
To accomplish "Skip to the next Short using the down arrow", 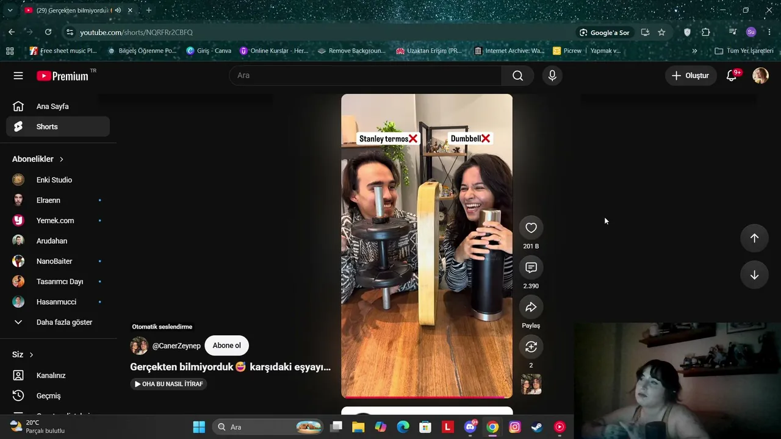I will 754,275.
